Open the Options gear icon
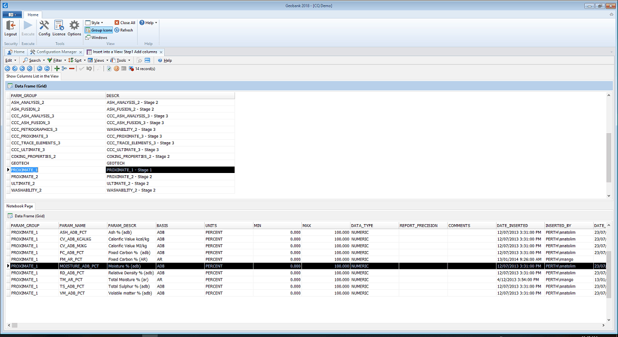This screenshot has height=337, width=618. coord(74,27)
